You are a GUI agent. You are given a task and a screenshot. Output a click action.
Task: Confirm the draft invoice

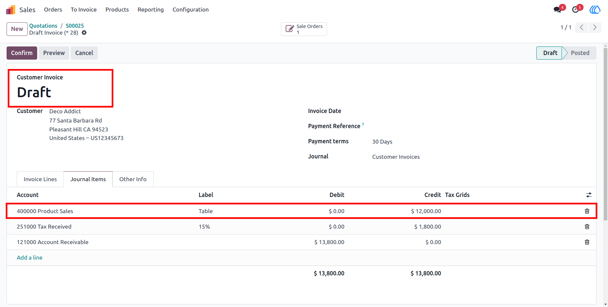(22, 53)
